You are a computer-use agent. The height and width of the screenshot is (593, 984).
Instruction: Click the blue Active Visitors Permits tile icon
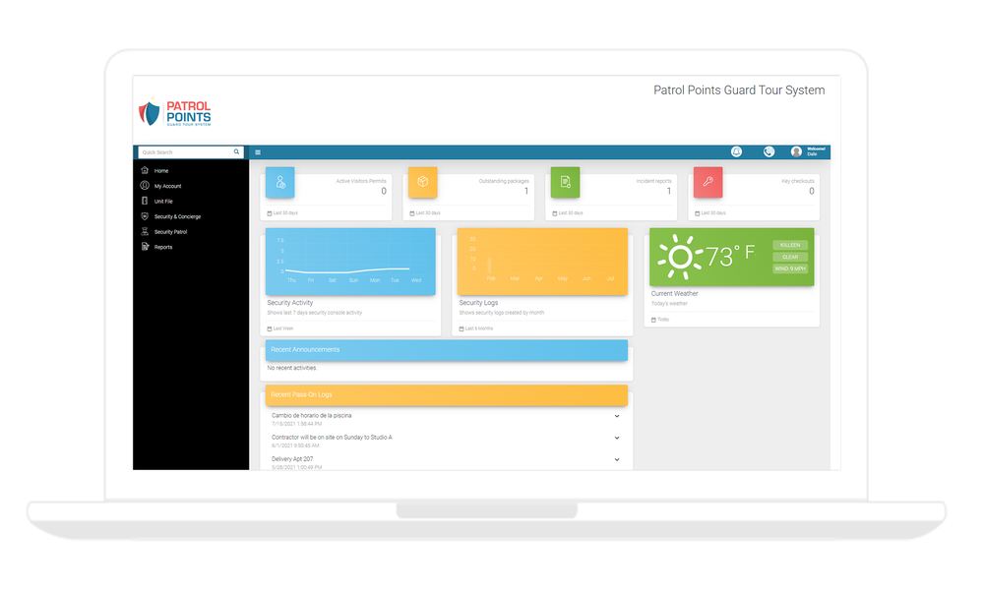point(279,182)
